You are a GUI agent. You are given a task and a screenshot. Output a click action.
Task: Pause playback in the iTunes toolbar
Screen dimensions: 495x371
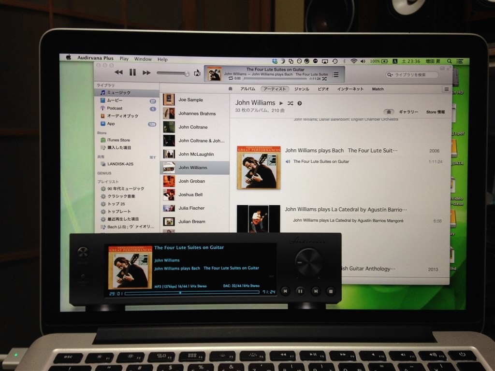132,72
